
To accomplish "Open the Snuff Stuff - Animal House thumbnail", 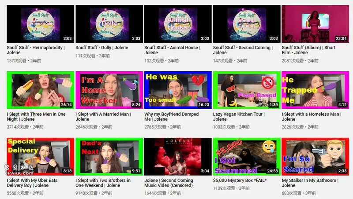I will point(178,24).
